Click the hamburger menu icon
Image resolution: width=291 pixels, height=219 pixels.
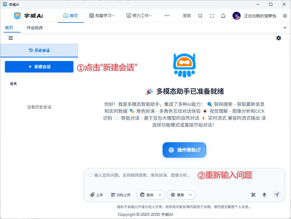tap(11, 38)
